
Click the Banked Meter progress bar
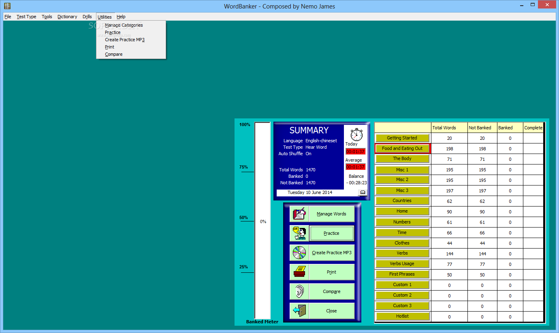(x=262, y=221)
